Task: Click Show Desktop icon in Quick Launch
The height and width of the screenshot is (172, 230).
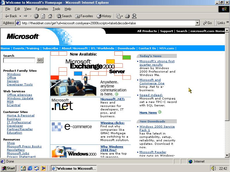Action: [x=23, y=168]
